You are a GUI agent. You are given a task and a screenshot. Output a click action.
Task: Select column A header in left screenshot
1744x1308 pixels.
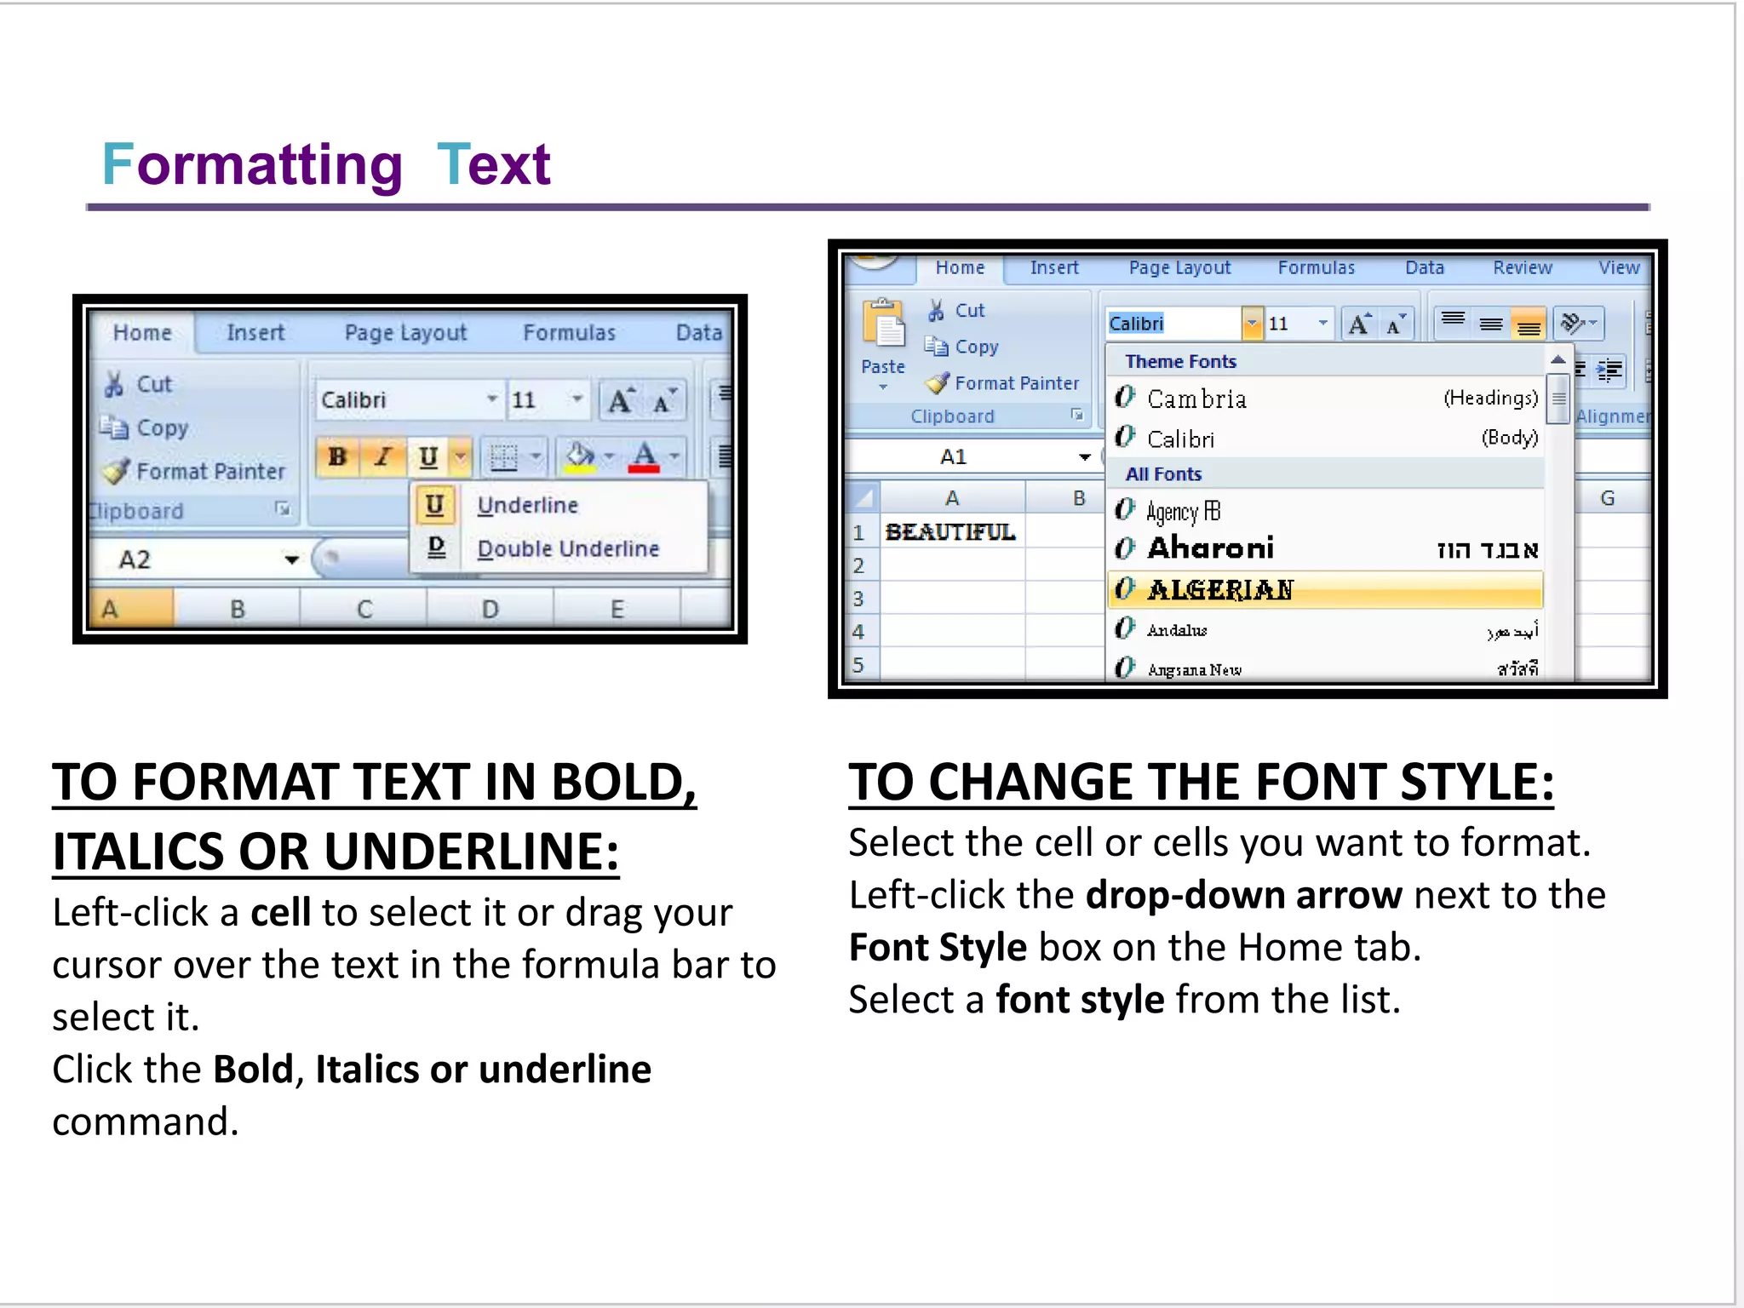coord(133,609)
